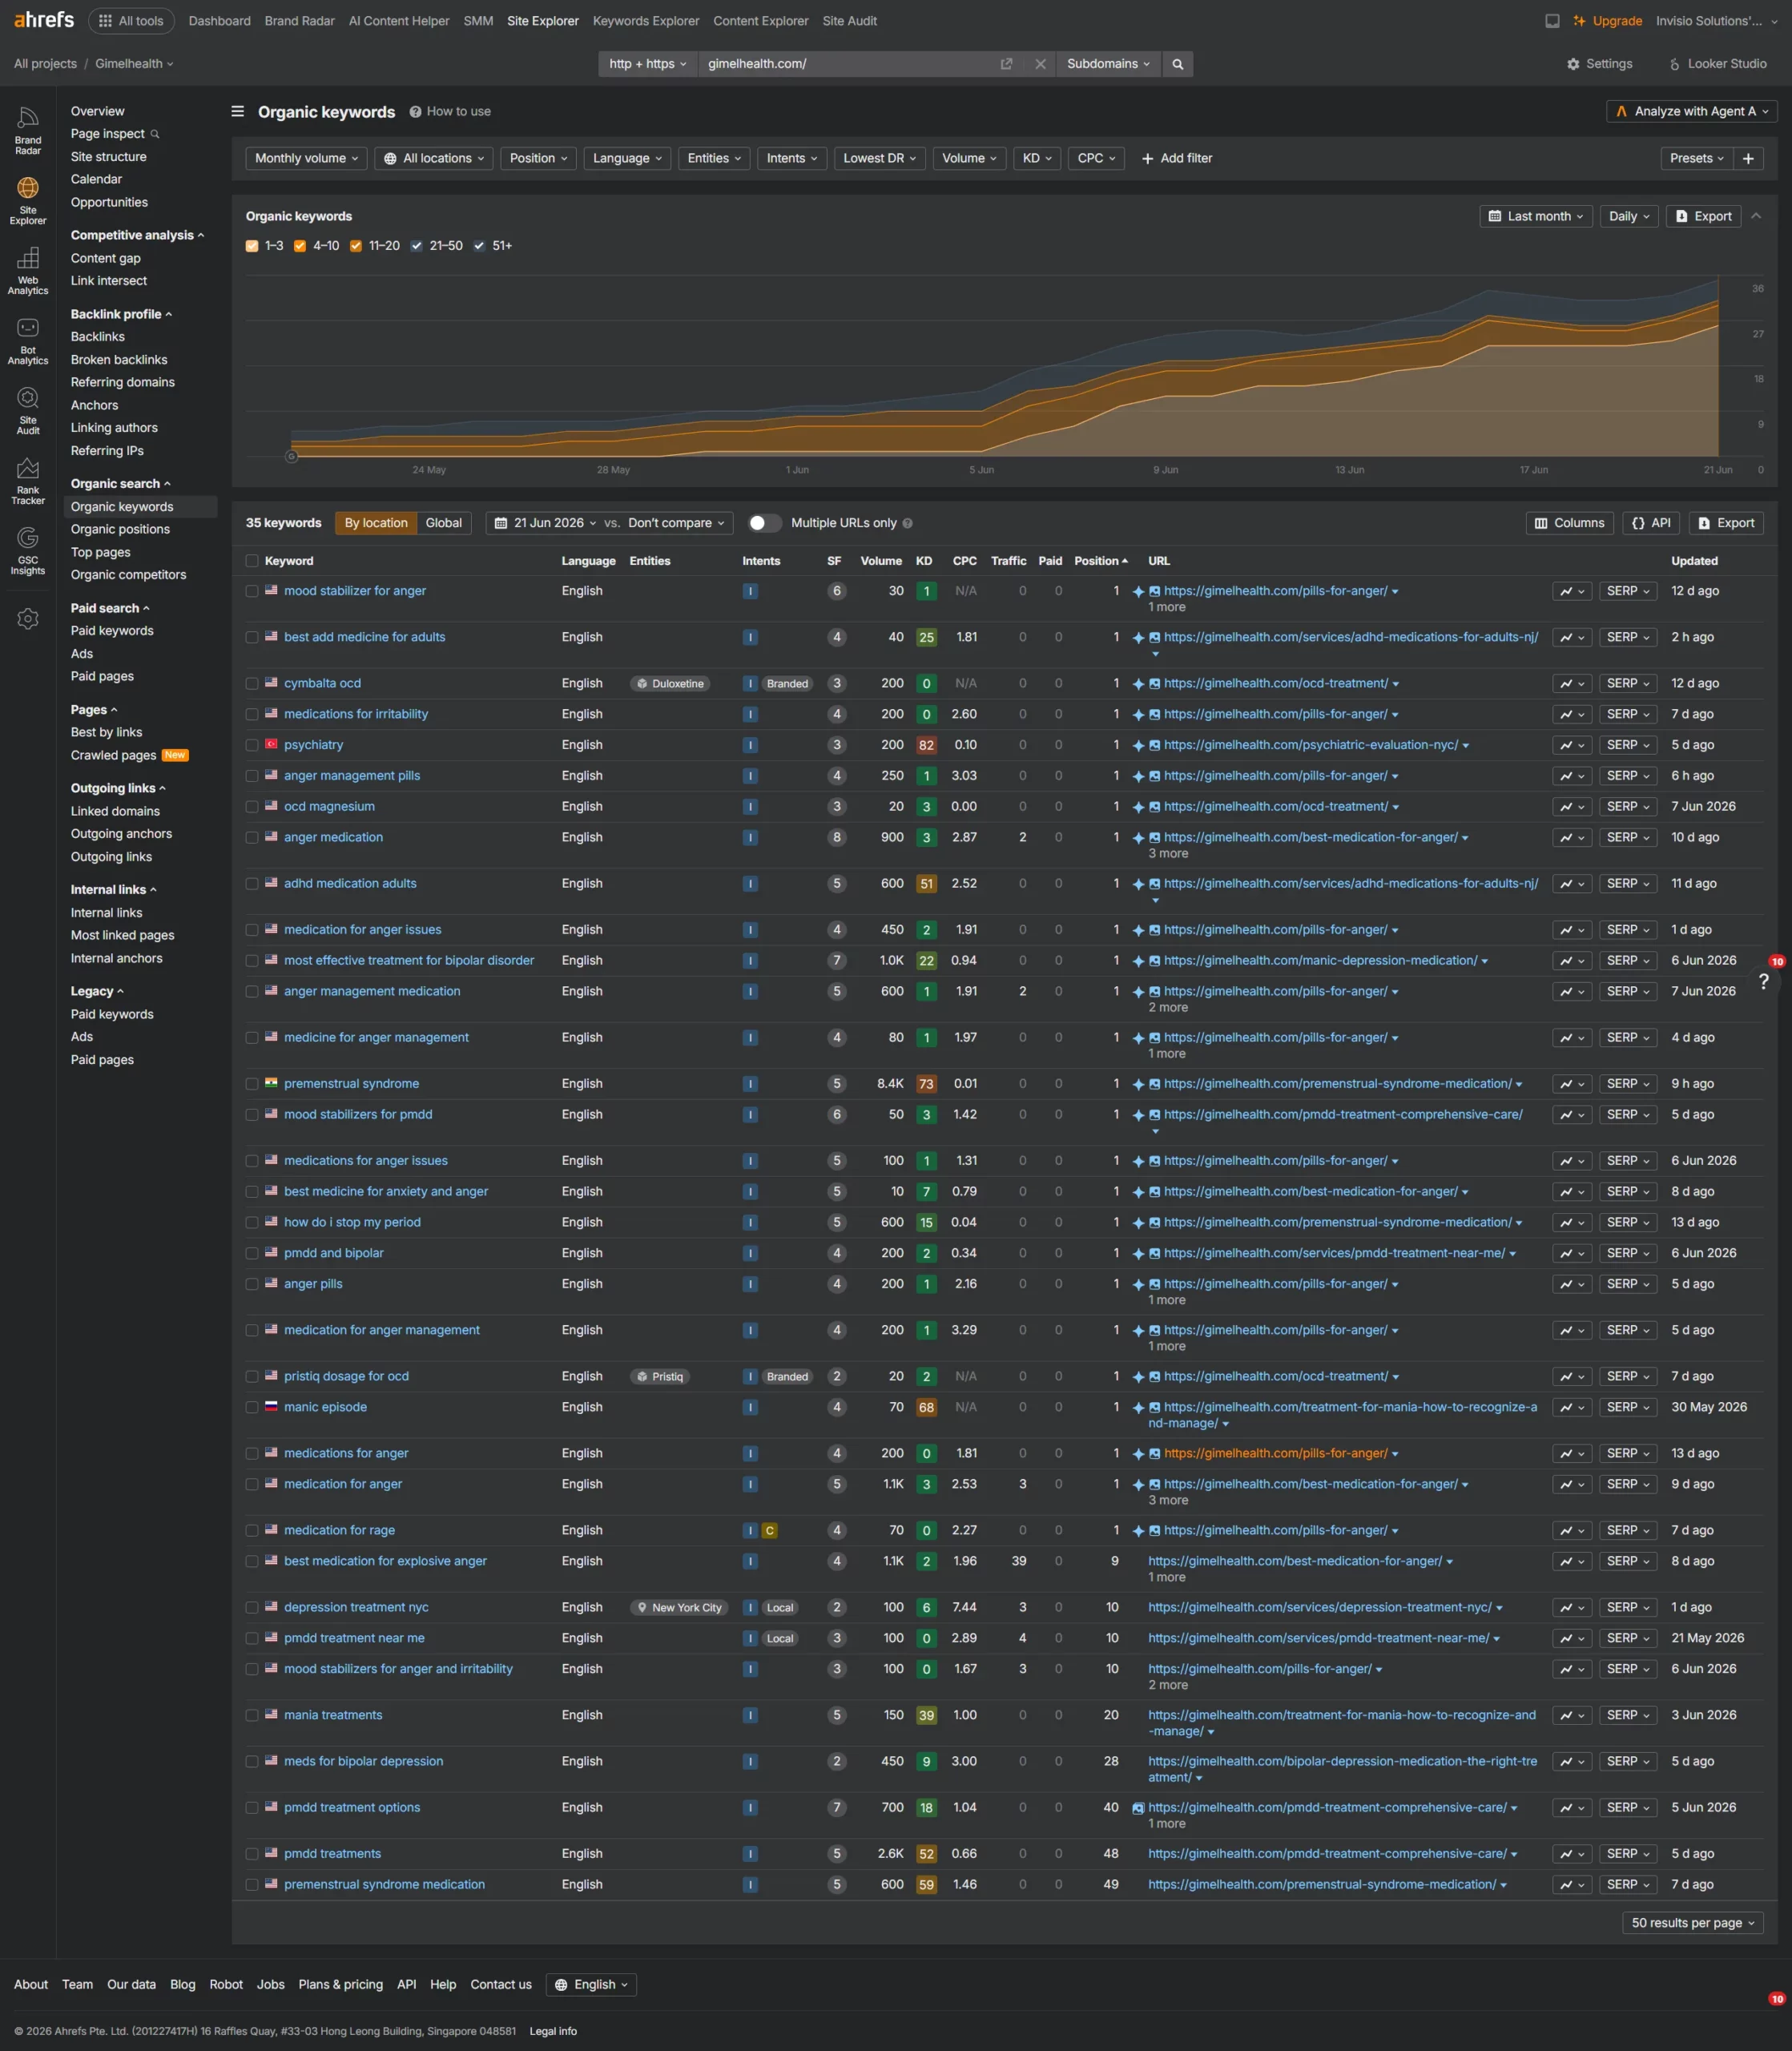Open the Monthly volume dropdown
The width and height of the screenshot is (1792, 2051).
[x=306, y=158]
